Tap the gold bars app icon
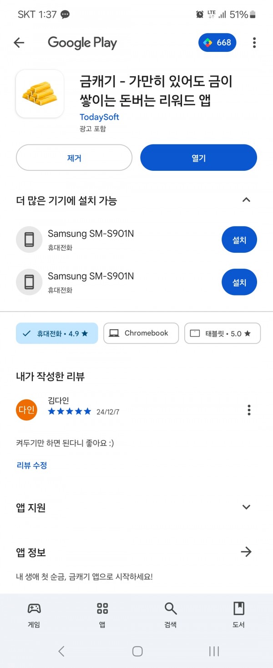 pyautogui.click(x=40, y=94)
